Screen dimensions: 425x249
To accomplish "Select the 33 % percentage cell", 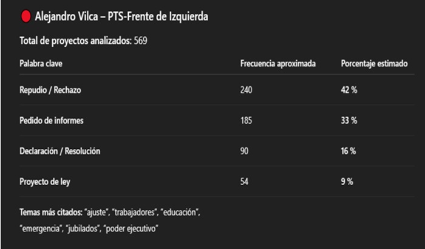I will point(349,120).
